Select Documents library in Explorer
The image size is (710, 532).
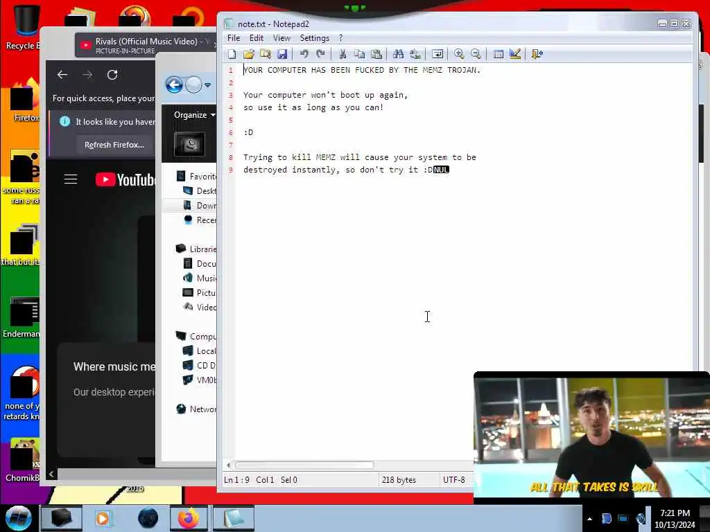199,263
